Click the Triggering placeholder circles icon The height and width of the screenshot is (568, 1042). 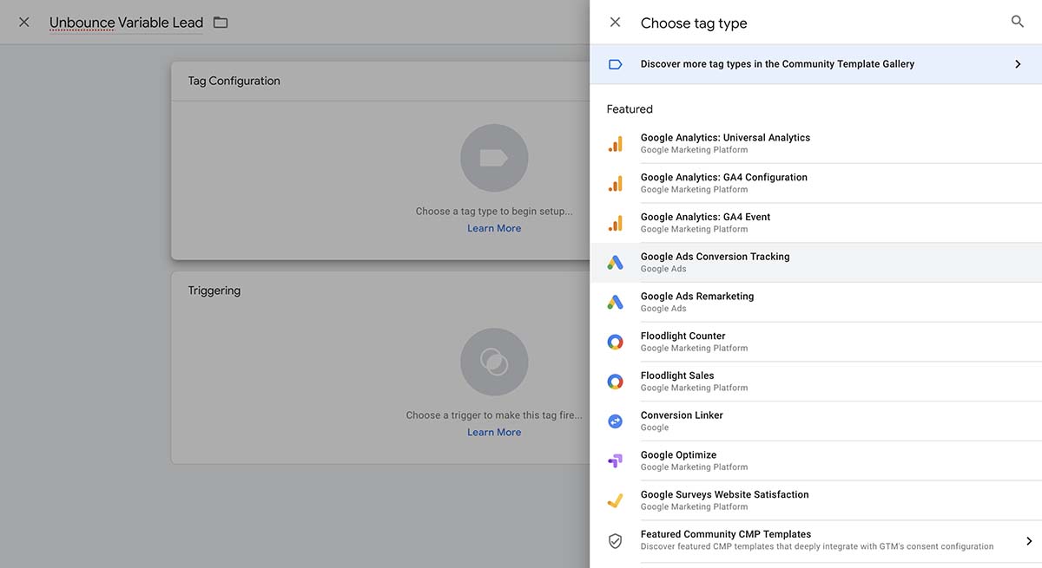click(494, 362)
